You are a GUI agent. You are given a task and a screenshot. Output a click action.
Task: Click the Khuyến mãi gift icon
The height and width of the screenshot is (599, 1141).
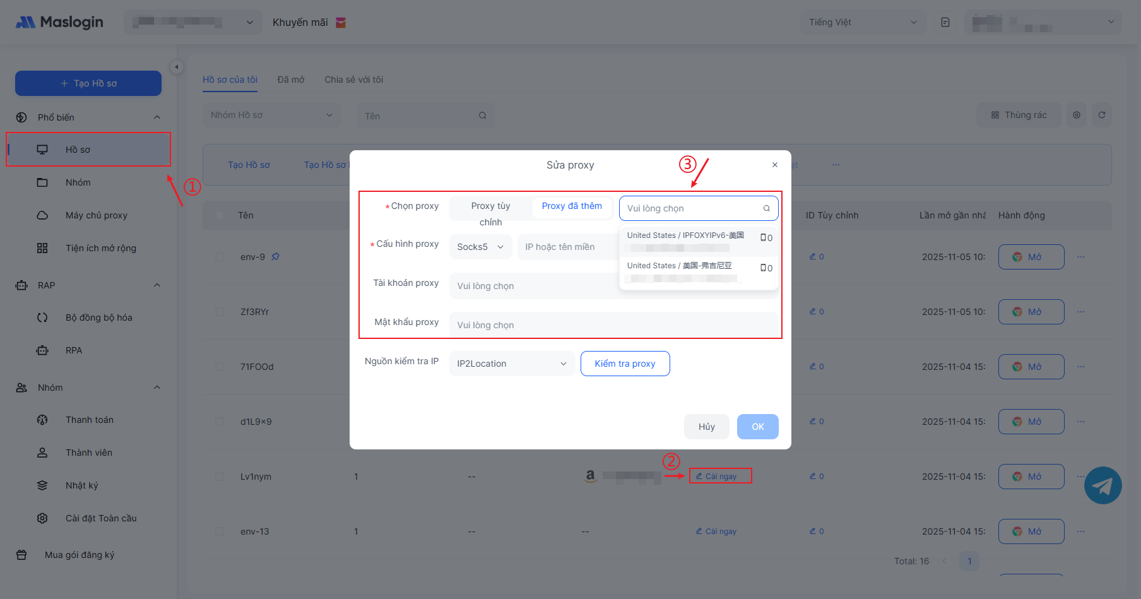pos(341,23)
